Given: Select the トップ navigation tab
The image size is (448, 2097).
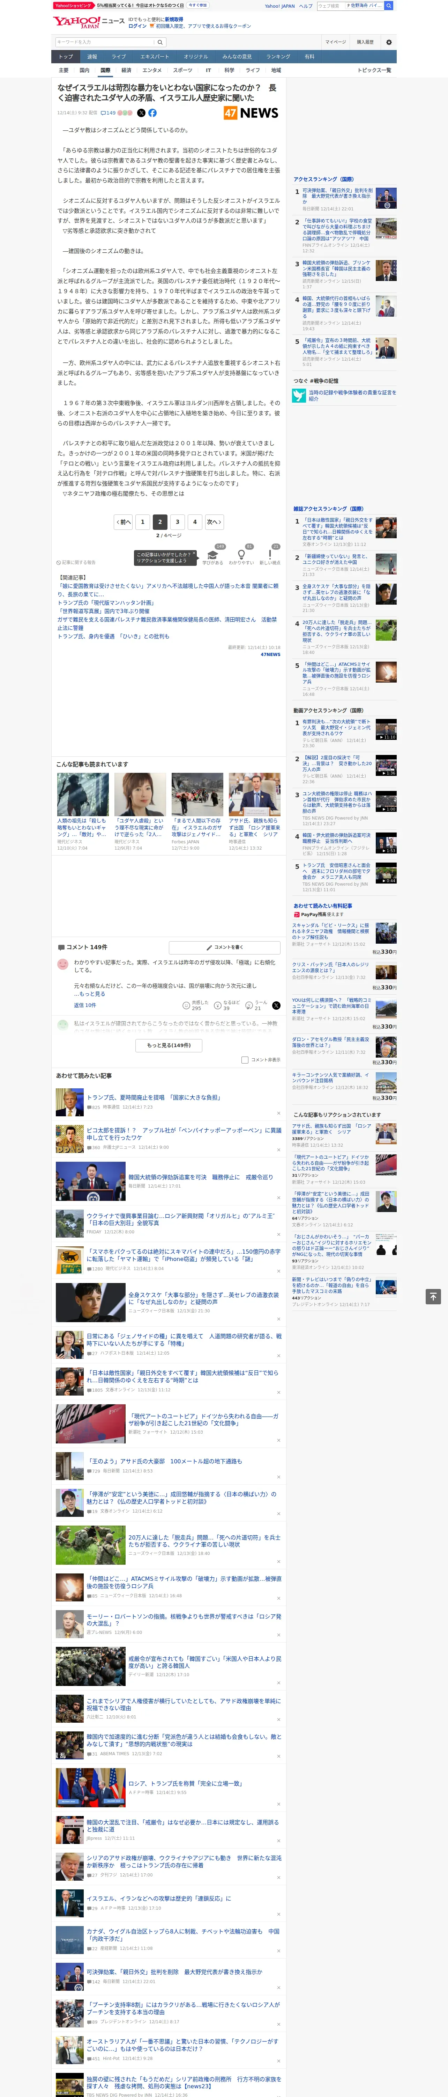Looking at the screenshot, I should pyautogui.click(x=66, y=57).
